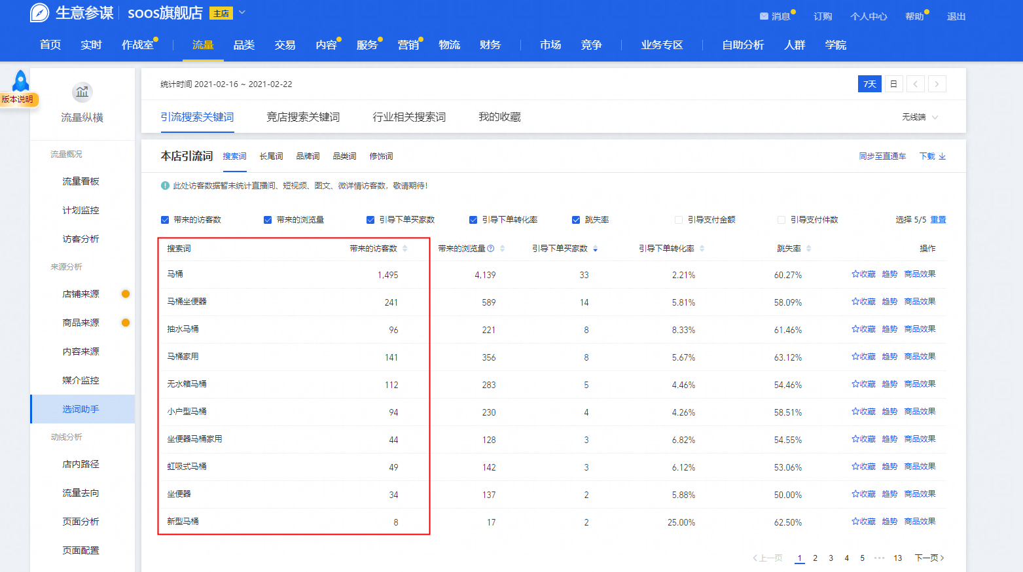
Task: Open the 无线端 device dropdown
Action: point(920,117)
